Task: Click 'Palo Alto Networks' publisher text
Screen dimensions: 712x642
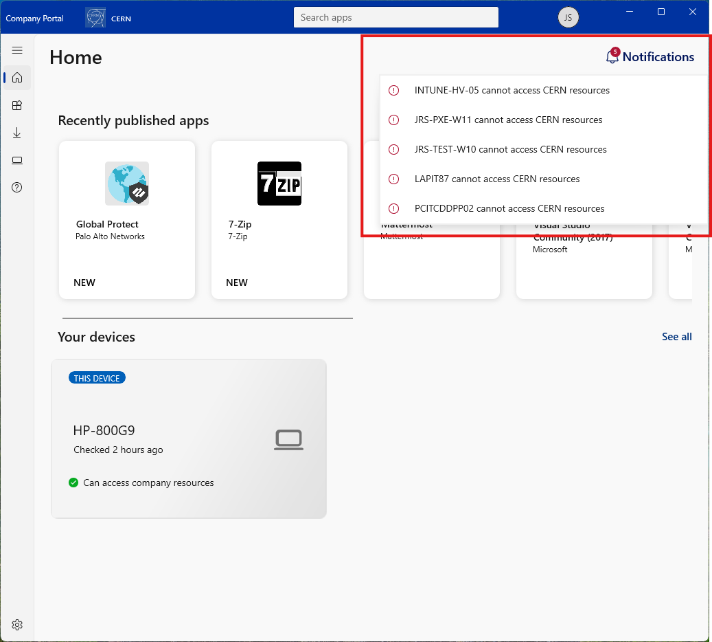Action: (110, 236)
